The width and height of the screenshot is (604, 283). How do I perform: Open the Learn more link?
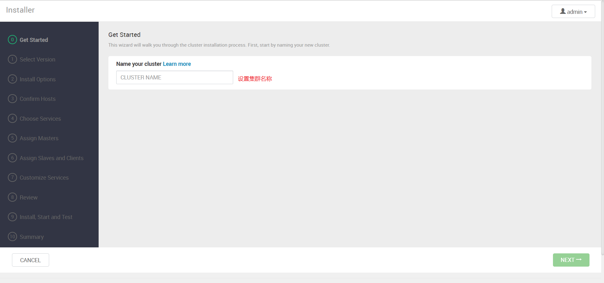[x=177, y=64]
